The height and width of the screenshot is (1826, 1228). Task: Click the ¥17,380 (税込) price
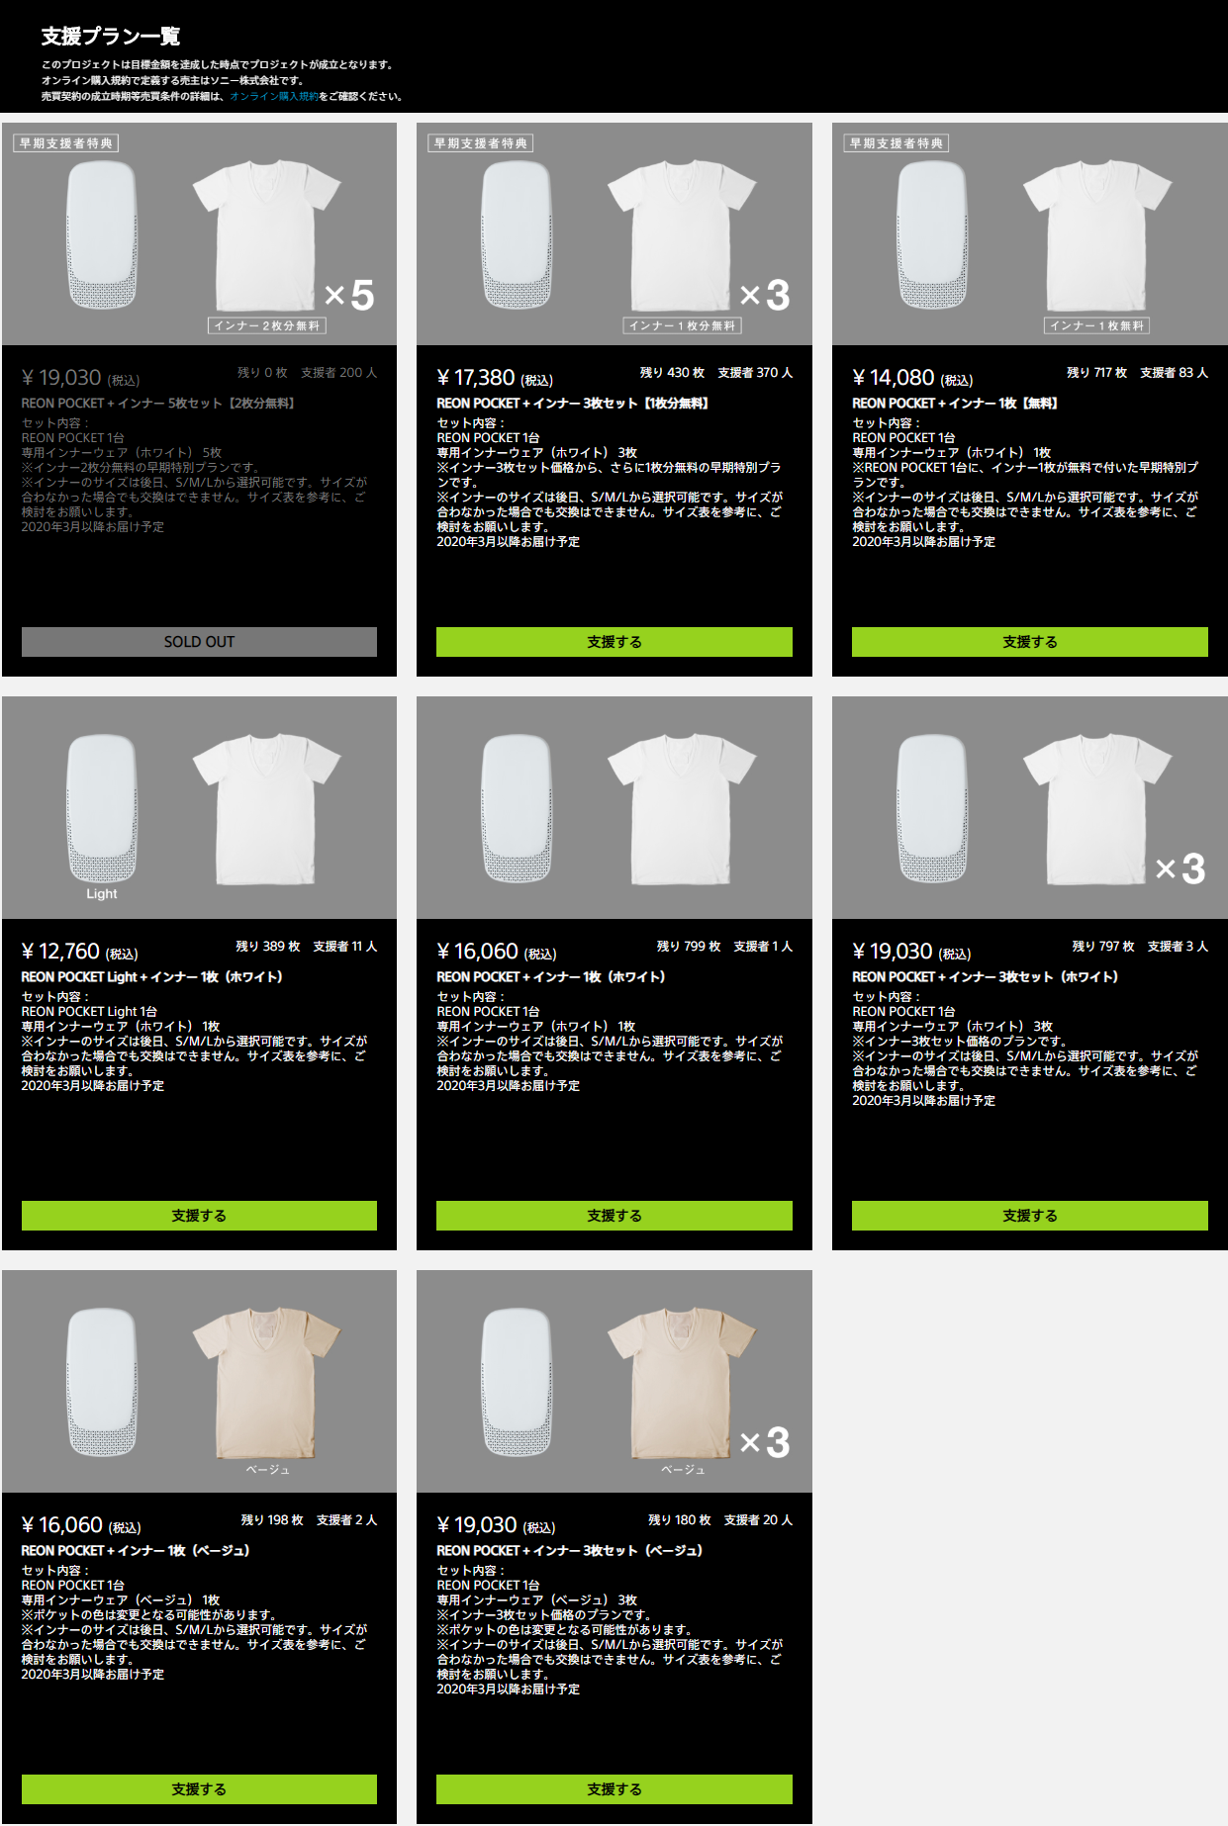pos(495,378)
